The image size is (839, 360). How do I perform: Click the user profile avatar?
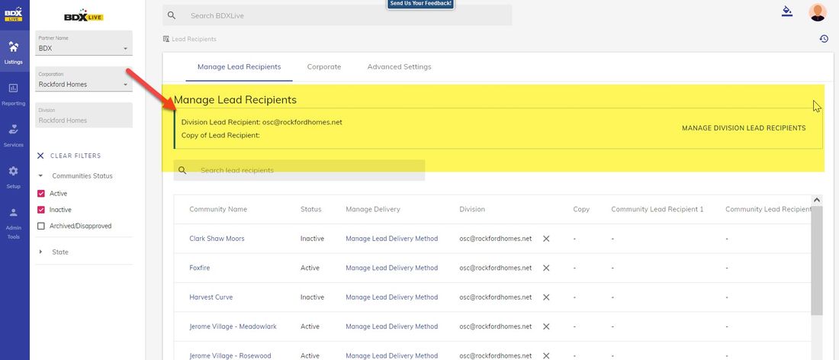818,12
